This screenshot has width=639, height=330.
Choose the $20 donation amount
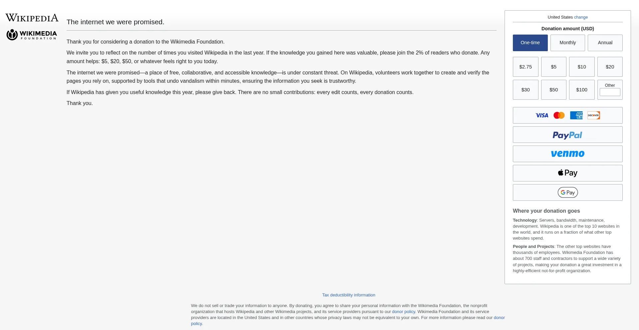pos(610,67)
